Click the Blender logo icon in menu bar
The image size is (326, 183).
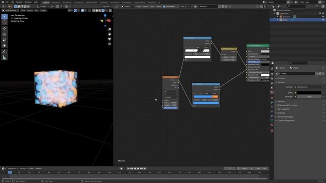(3, 2)
